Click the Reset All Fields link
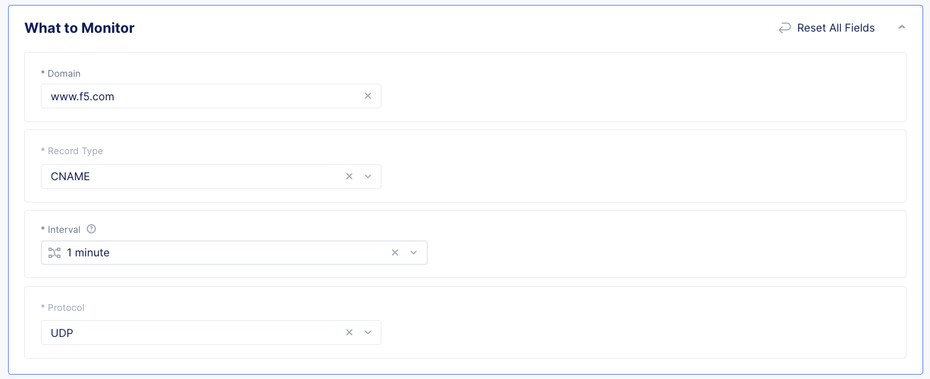The width and height of the screenshot is (930, 379). [x=835, y=28]
